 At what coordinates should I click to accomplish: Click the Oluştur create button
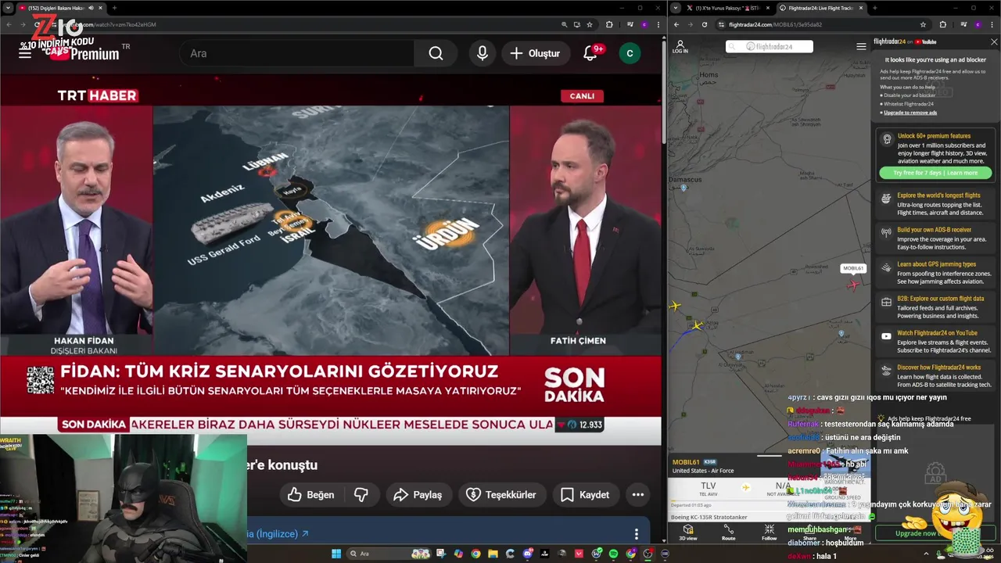coord(535,53)
